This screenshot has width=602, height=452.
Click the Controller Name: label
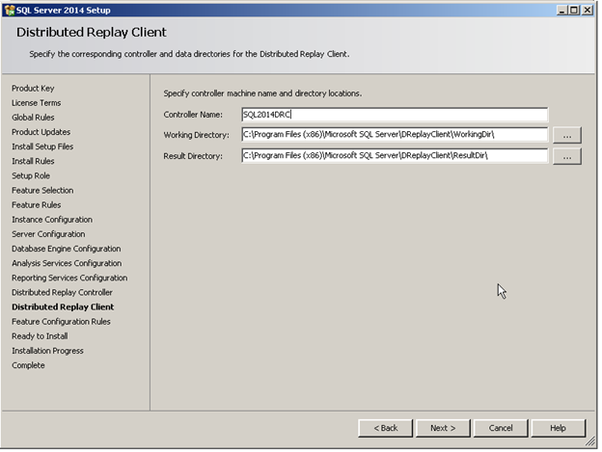click(193, 115)
